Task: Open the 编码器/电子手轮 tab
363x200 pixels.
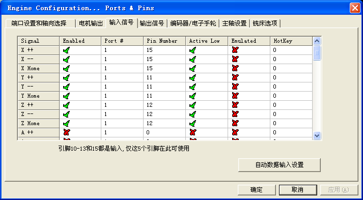Action: pyautogui.click(x=193, y=23)
